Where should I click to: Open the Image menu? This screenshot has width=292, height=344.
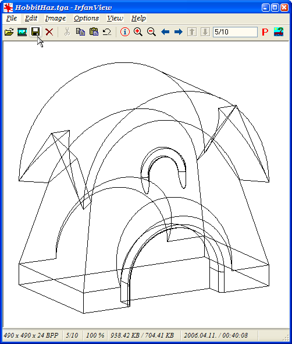(x=55, y=18)
